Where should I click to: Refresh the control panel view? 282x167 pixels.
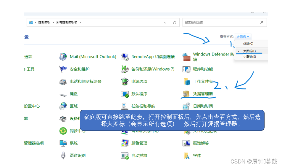click(x=175, y=23)
